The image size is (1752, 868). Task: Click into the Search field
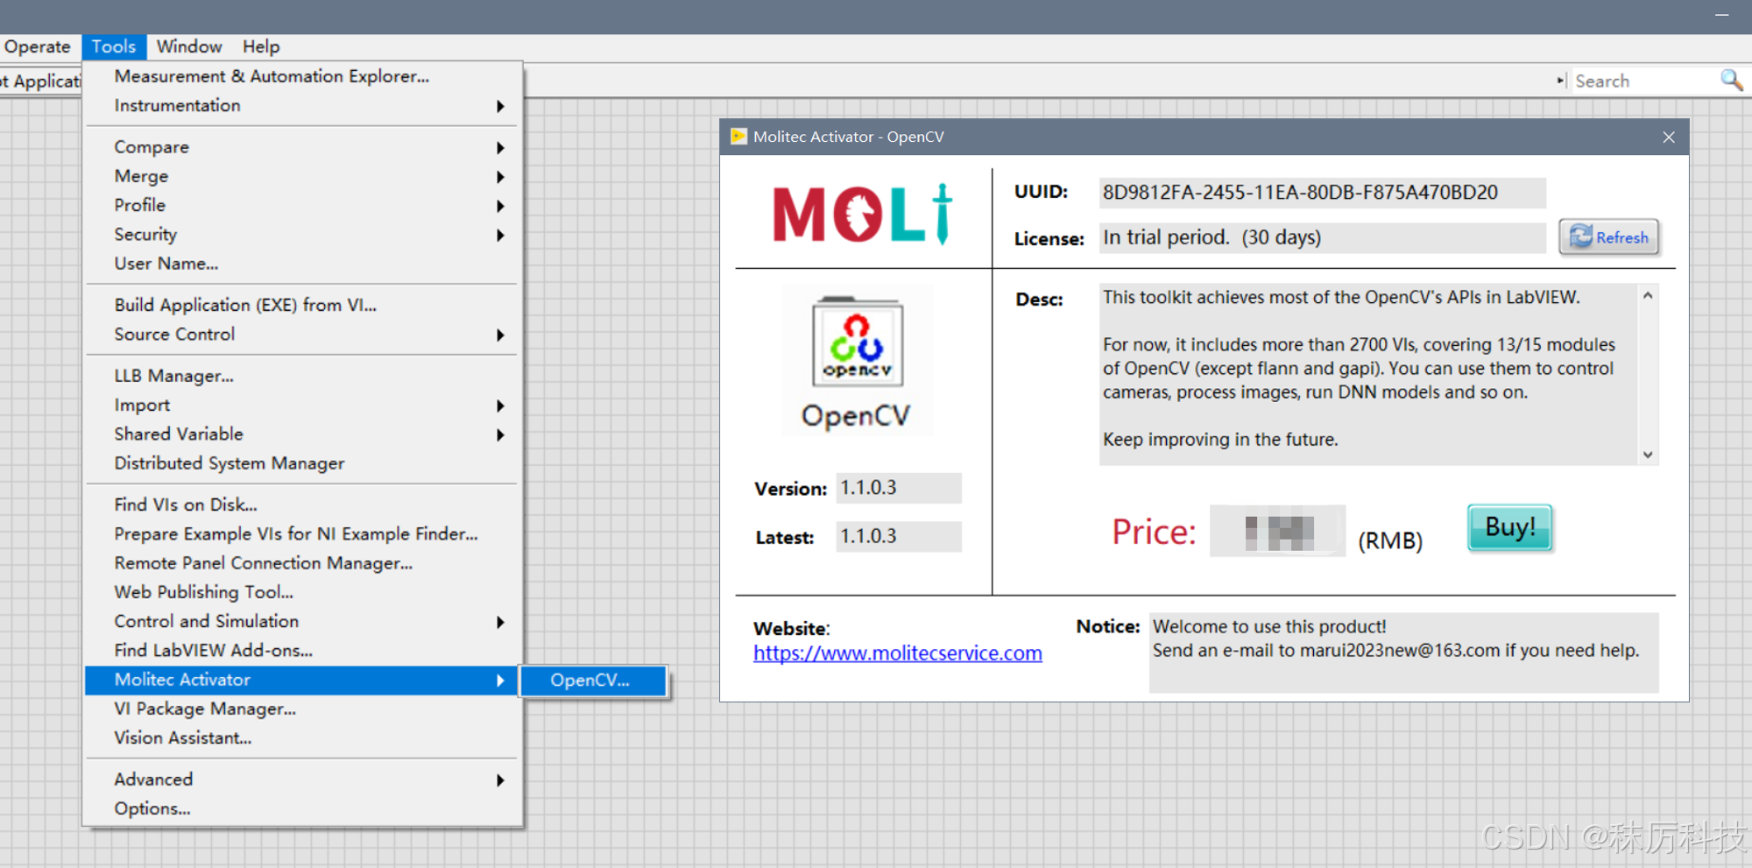coord(1643,81)
